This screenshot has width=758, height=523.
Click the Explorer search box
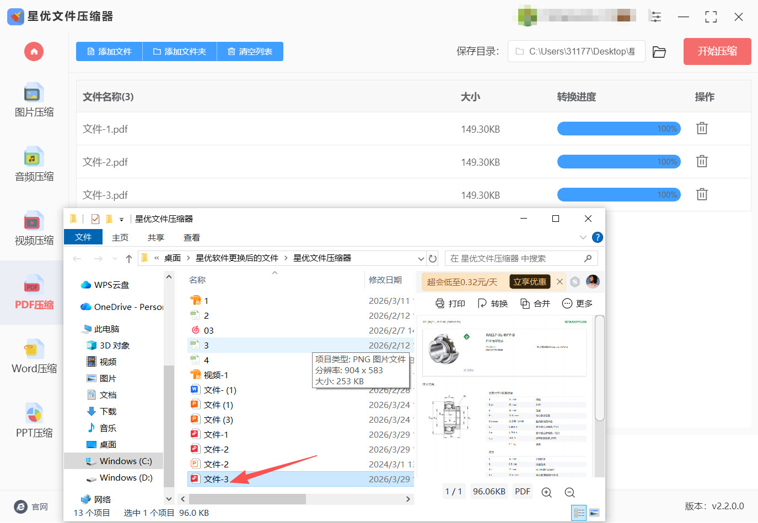click(521, 258)
